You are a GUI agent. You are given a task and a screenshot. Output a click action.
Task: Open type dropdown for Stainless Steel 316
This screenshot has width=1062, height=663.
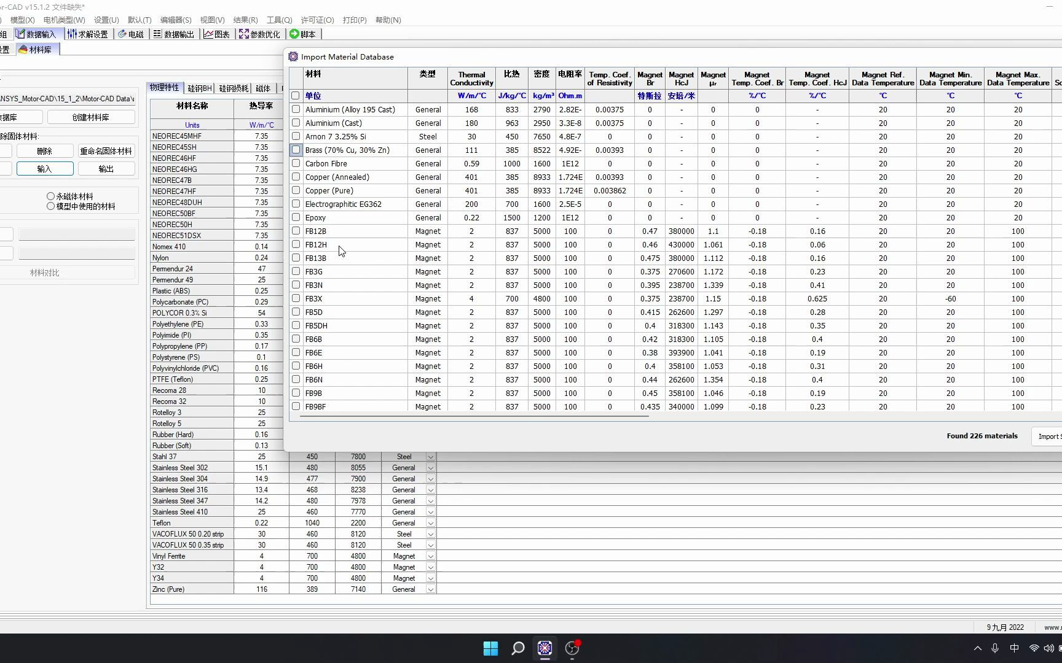point(431,490)
